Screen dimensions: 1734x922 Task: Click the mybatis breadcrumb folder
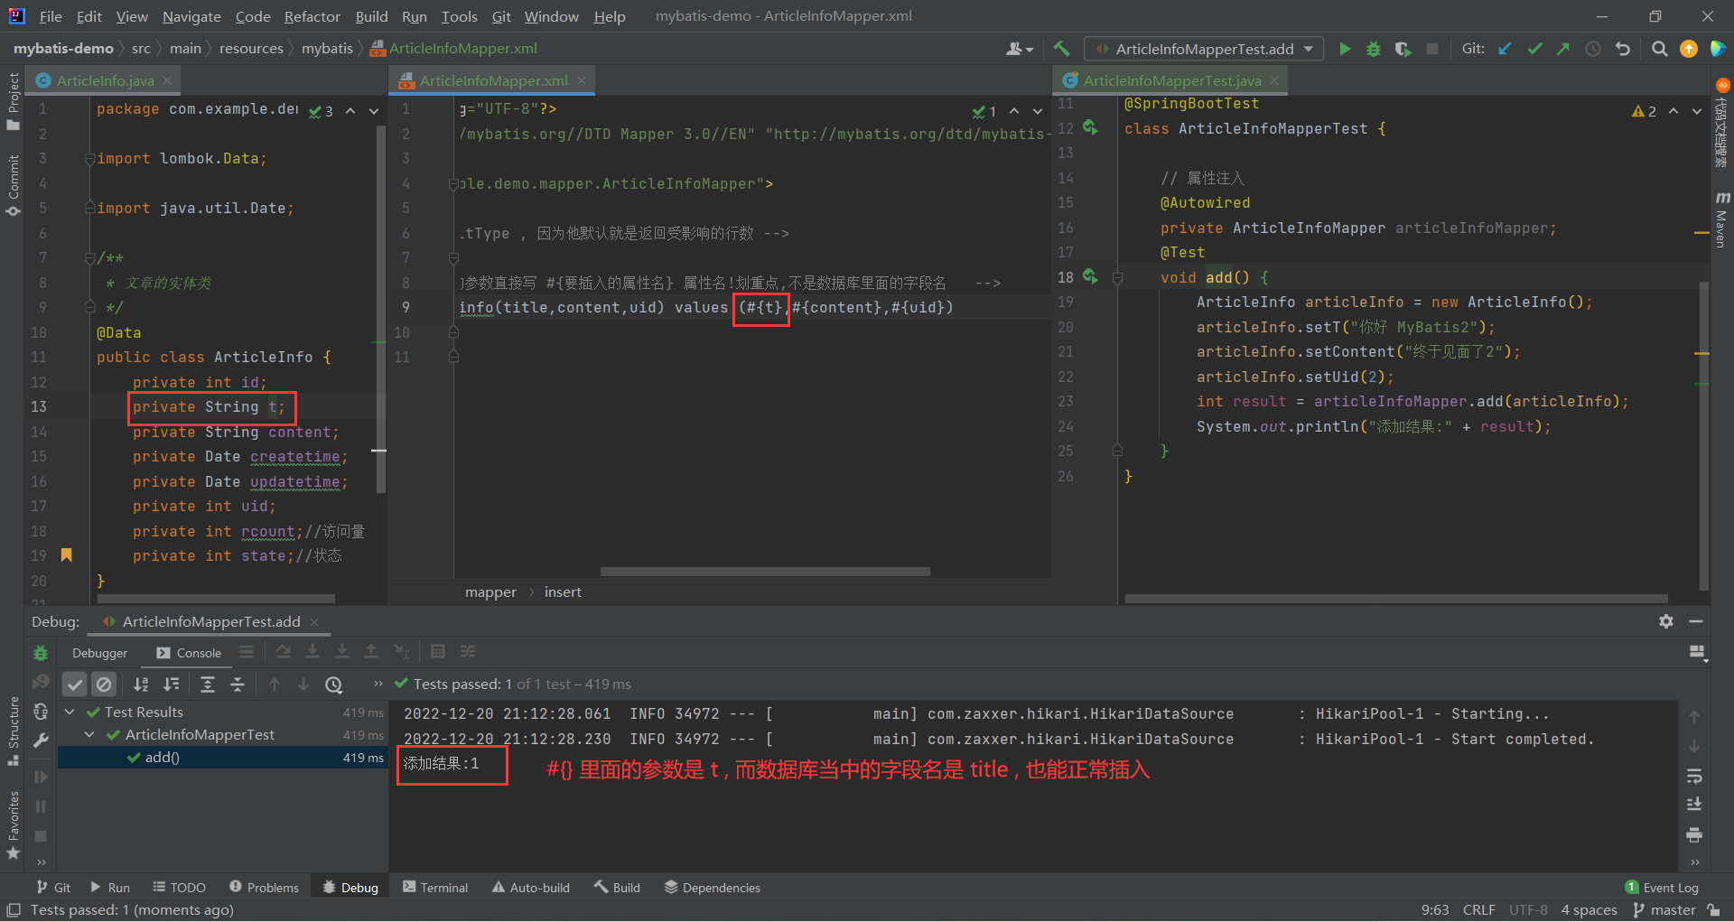327,49
